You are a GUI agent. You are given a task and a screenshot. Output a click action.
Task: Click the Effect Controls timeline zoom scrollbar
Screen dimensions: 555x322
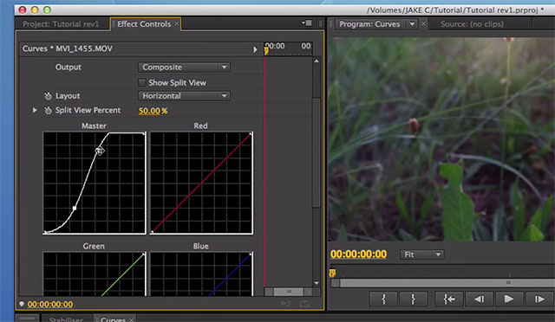289,292
